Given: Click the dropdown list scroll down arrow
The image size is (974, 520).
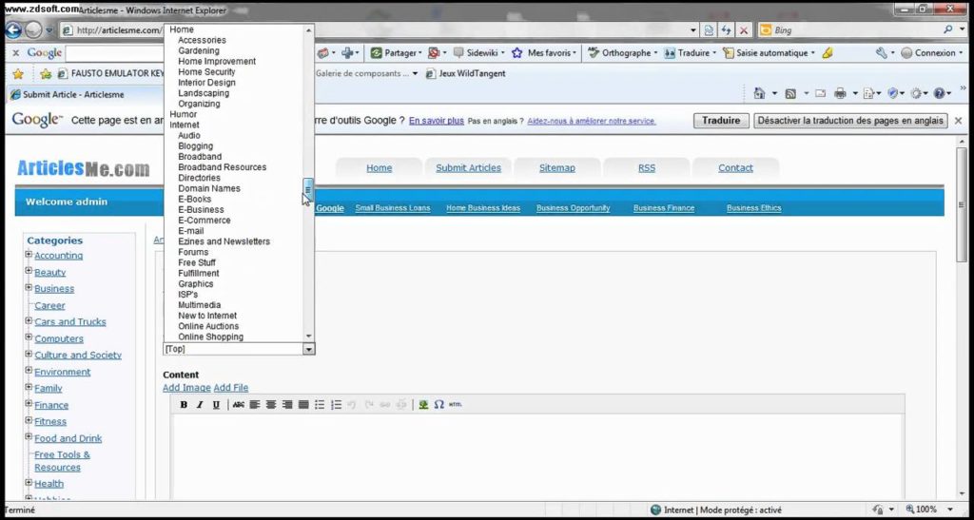Looking at the screenshot, I should tap(309, 337).
